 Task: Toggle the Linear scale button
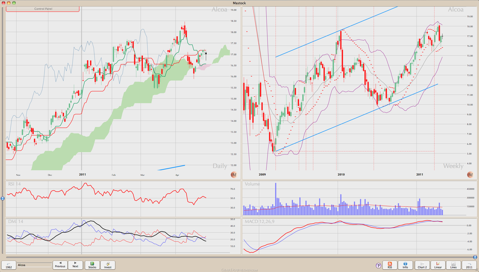tap(438, 265)
